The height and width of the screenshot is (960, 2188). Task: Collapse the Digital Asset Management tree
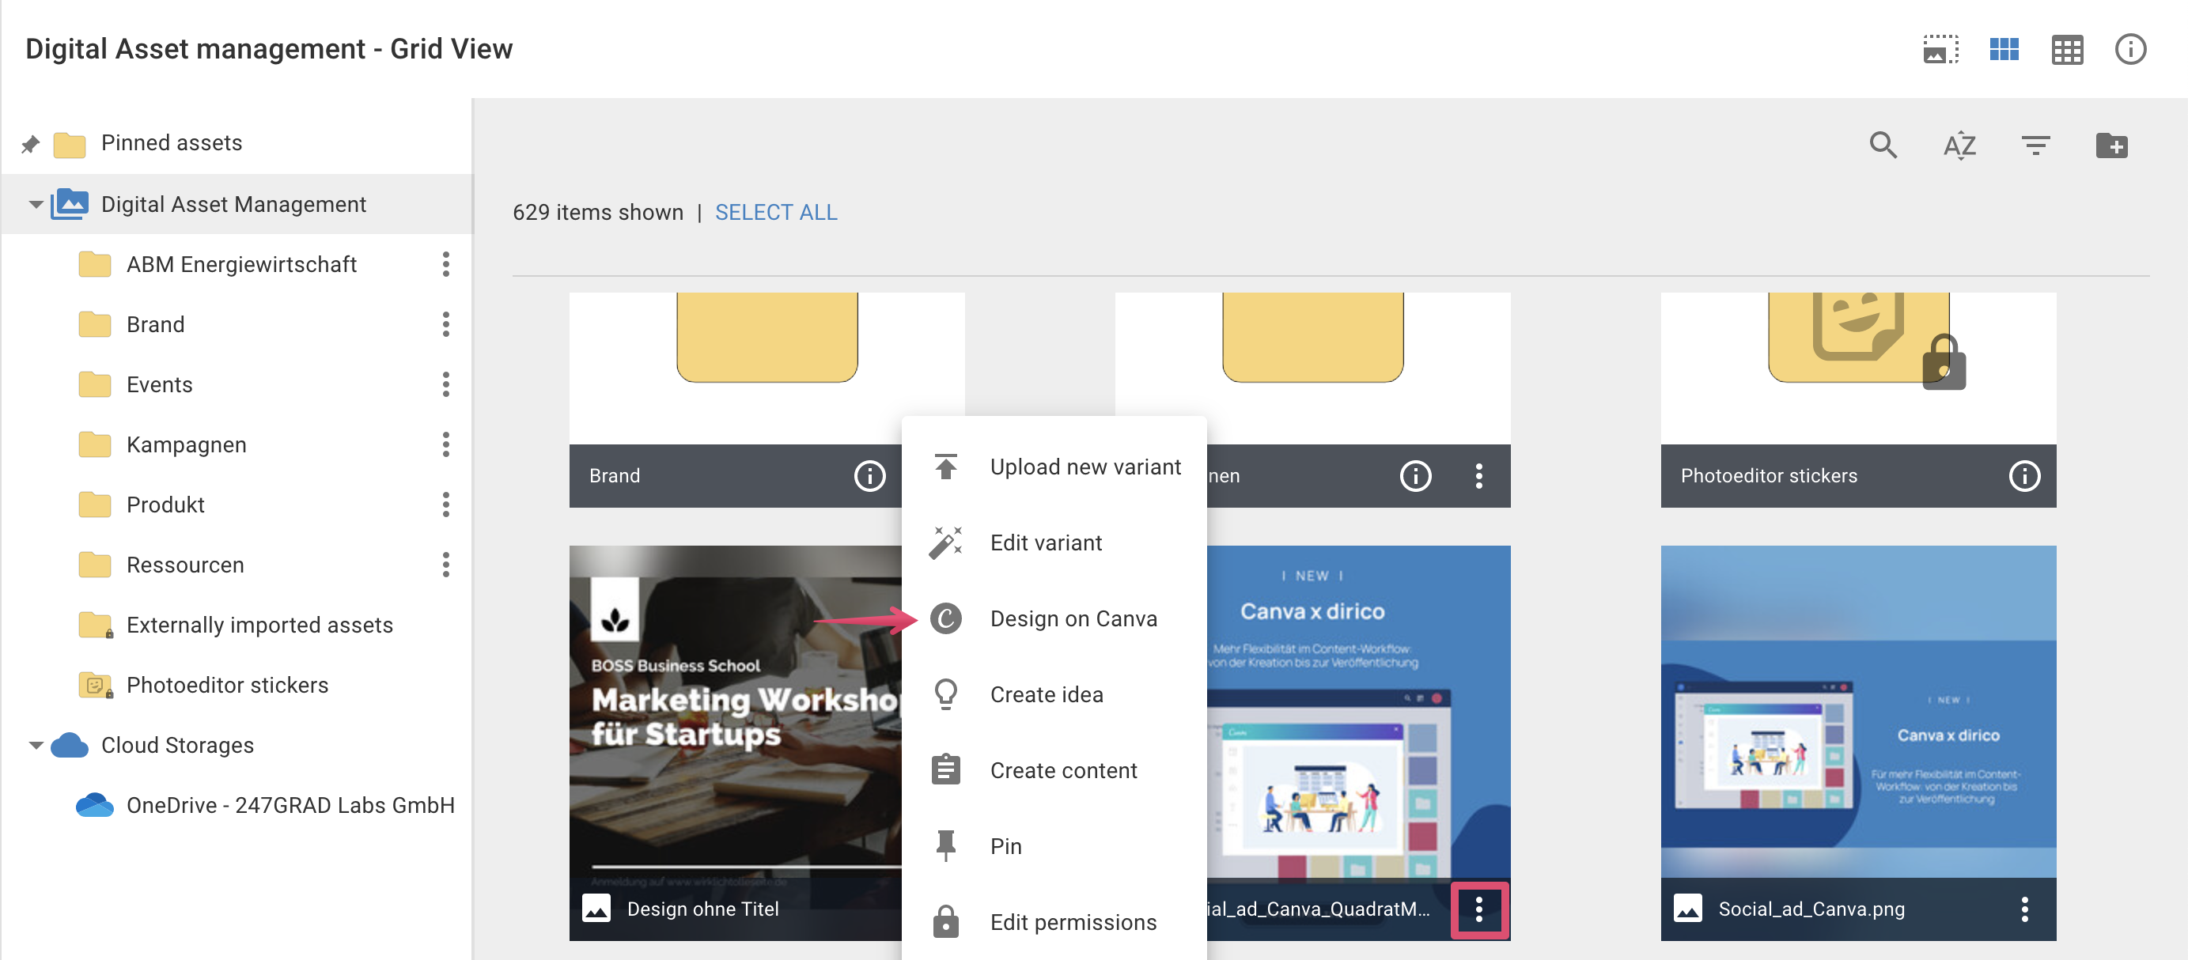[x=35, y=204]
